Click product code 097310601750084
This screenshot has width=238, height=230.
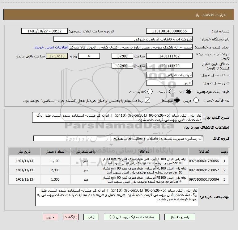[x=204, y=179]
